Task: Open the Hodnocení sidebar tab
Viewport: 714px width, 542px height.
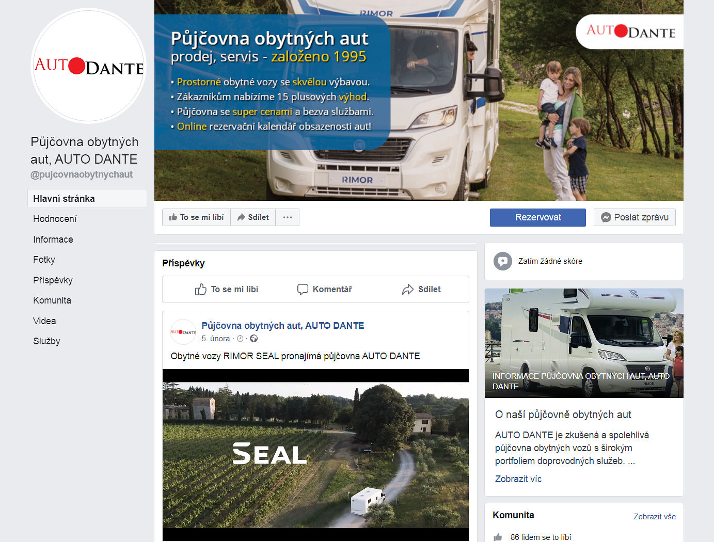Action: click(55, 219)
